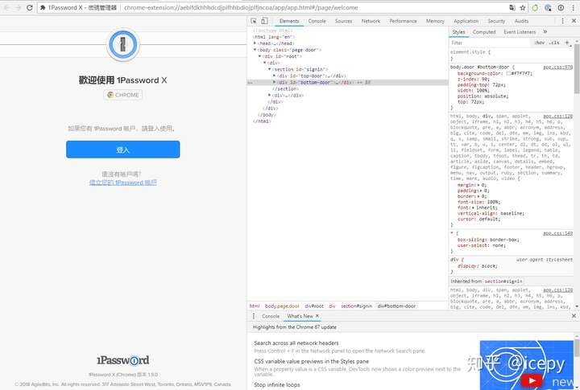Select the element.style rule block
Image resolution: width=580 pixels, height=390 pixels.
tap(512, 55)
